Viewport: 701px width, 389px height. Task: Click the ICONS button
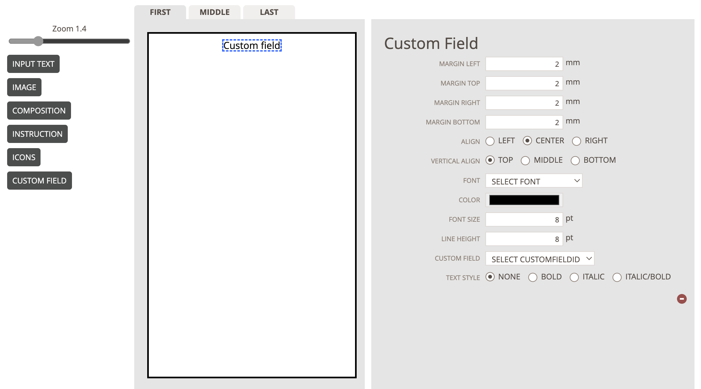[x=24, y=157]
